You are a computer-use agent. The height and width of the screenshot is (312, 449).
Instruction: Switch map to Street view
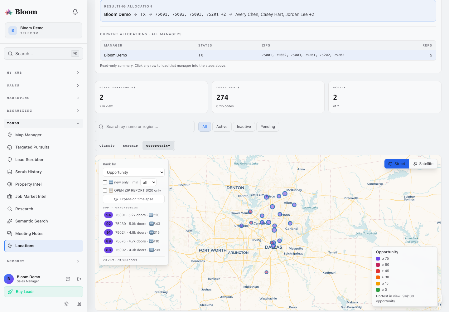[x=397, y=164]
